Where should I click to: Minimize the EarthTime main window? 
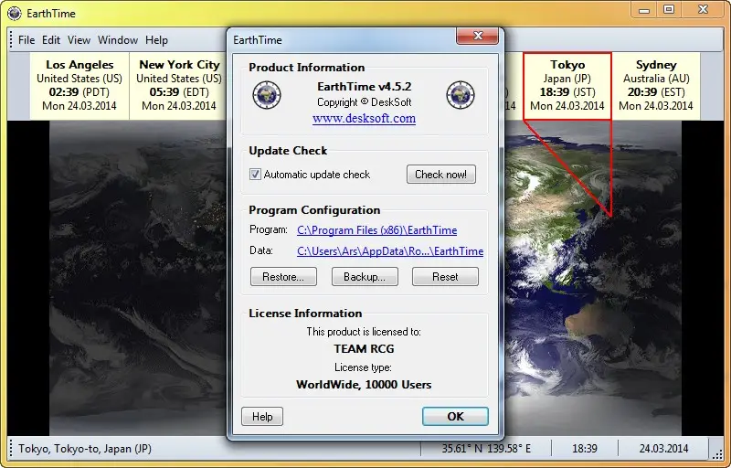pos(644,10)
